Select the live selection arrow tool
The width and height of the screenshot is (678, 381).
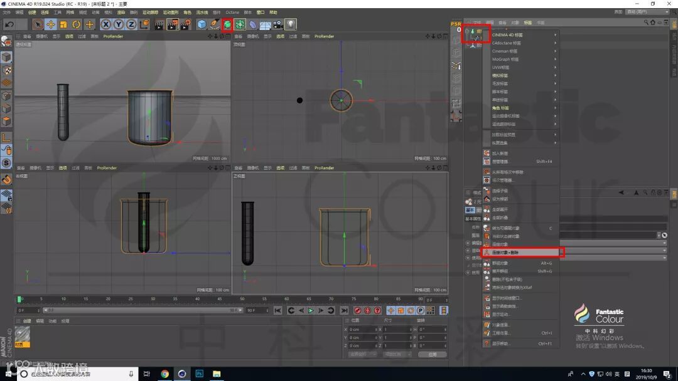coord(38,24)
